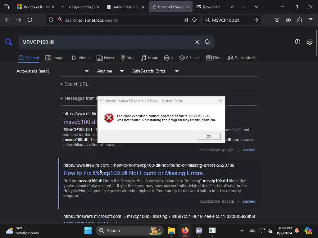Clear the search query text
318x238 pixels.
pos(197,42)
